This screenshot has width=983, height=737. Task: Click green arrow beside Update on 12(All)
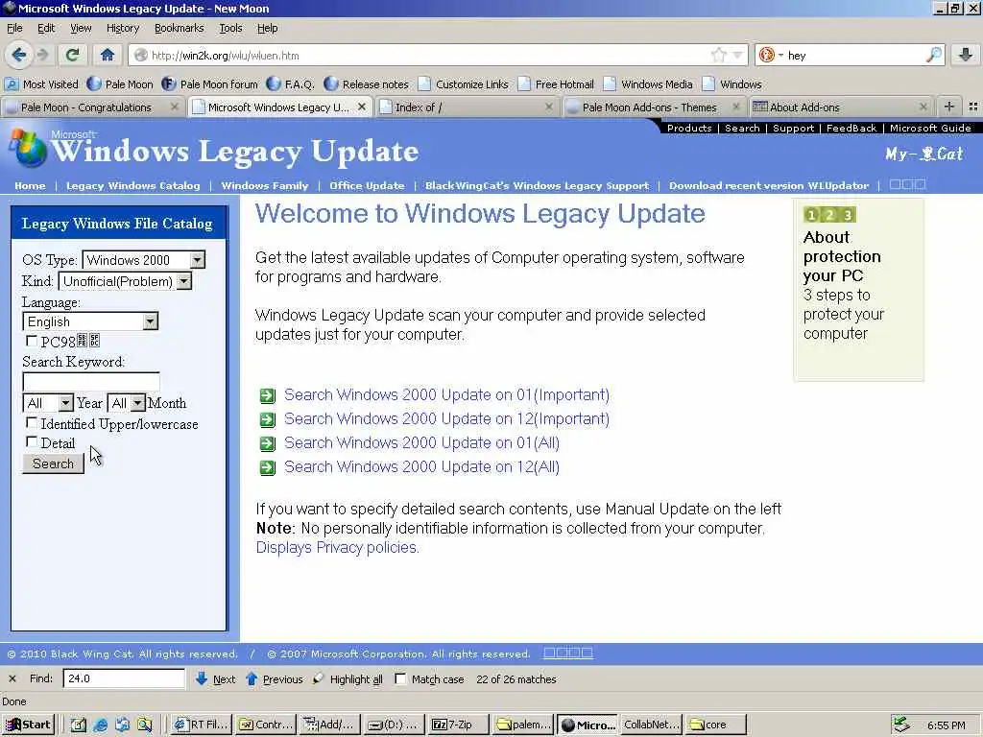tap(268, 467)
